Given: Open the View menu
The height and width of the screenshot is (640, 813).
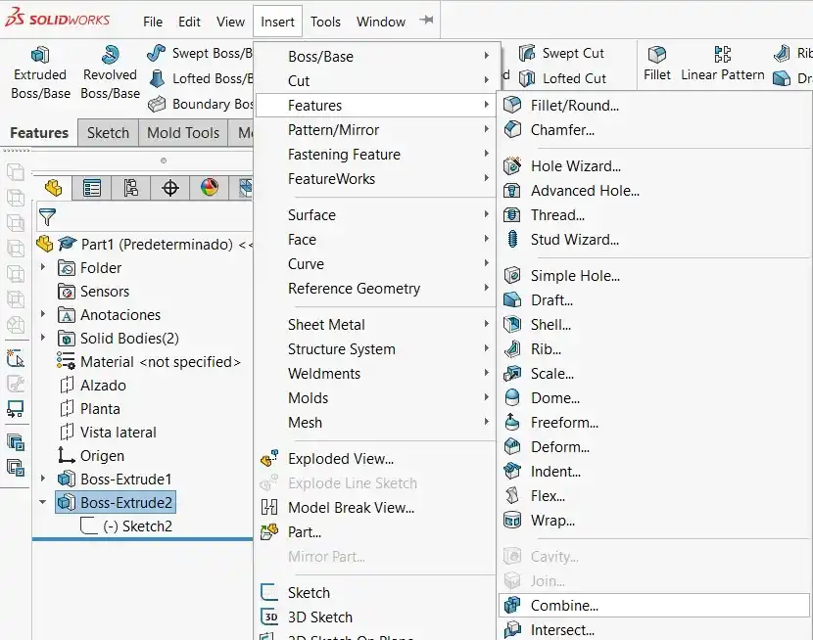Looking at the screenshot, I should pyautogui.click(x=231, y=22).
